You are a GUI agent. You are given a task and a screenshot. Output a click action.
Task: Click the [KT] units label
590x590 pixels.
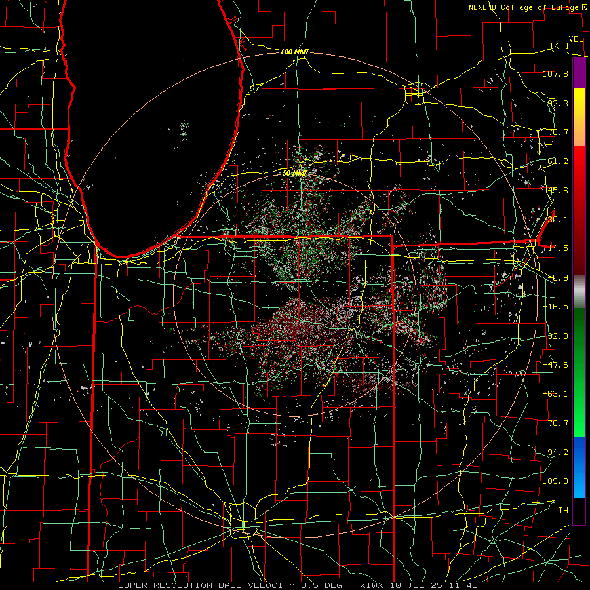coord(560,45)
